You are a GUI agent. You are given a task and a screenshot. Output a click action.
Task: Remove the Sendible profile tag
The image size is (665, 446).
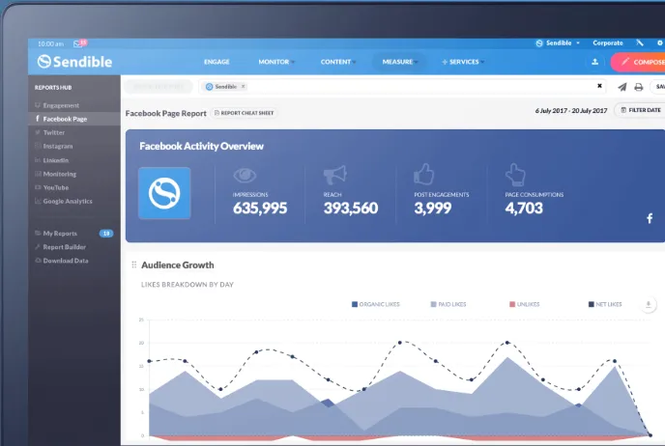[x=243, y=87]
